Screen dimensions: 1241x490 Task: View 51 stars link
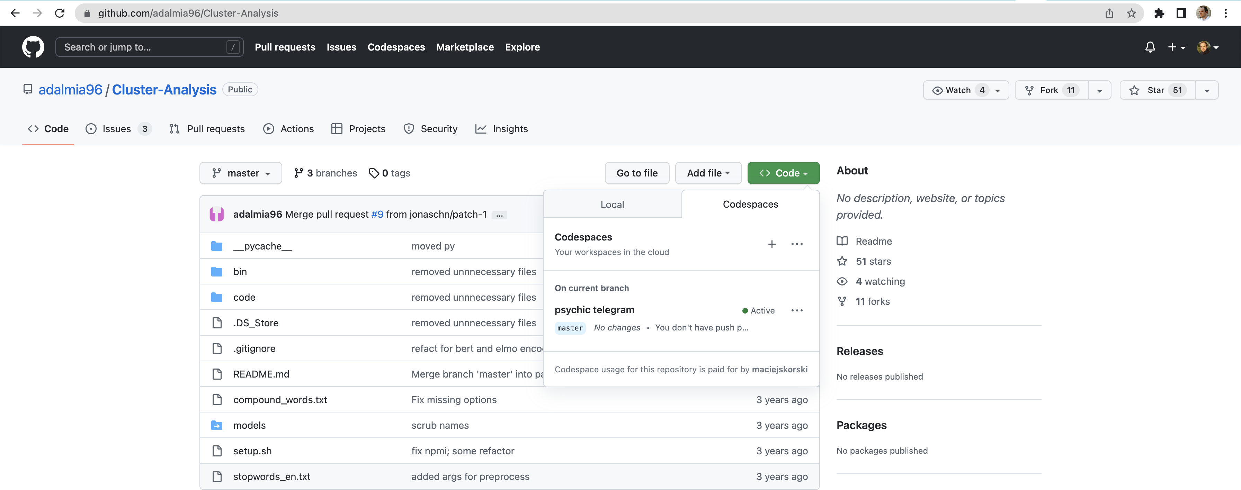pos(864,261)
